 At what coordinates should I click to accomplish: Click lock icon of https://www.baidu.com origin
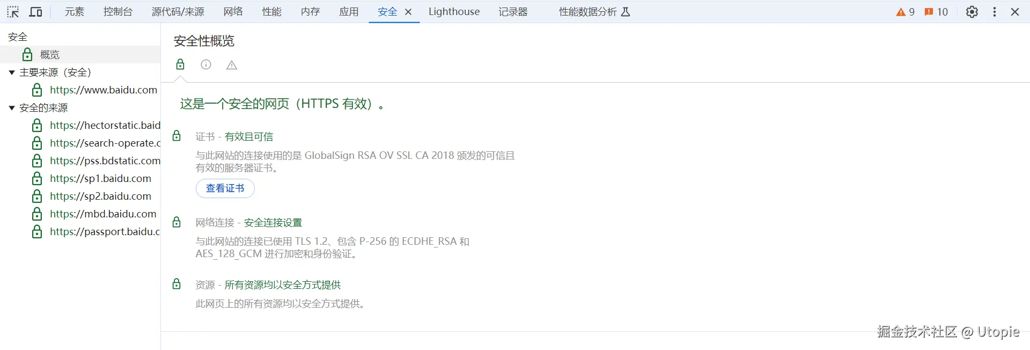coord(37,90)
